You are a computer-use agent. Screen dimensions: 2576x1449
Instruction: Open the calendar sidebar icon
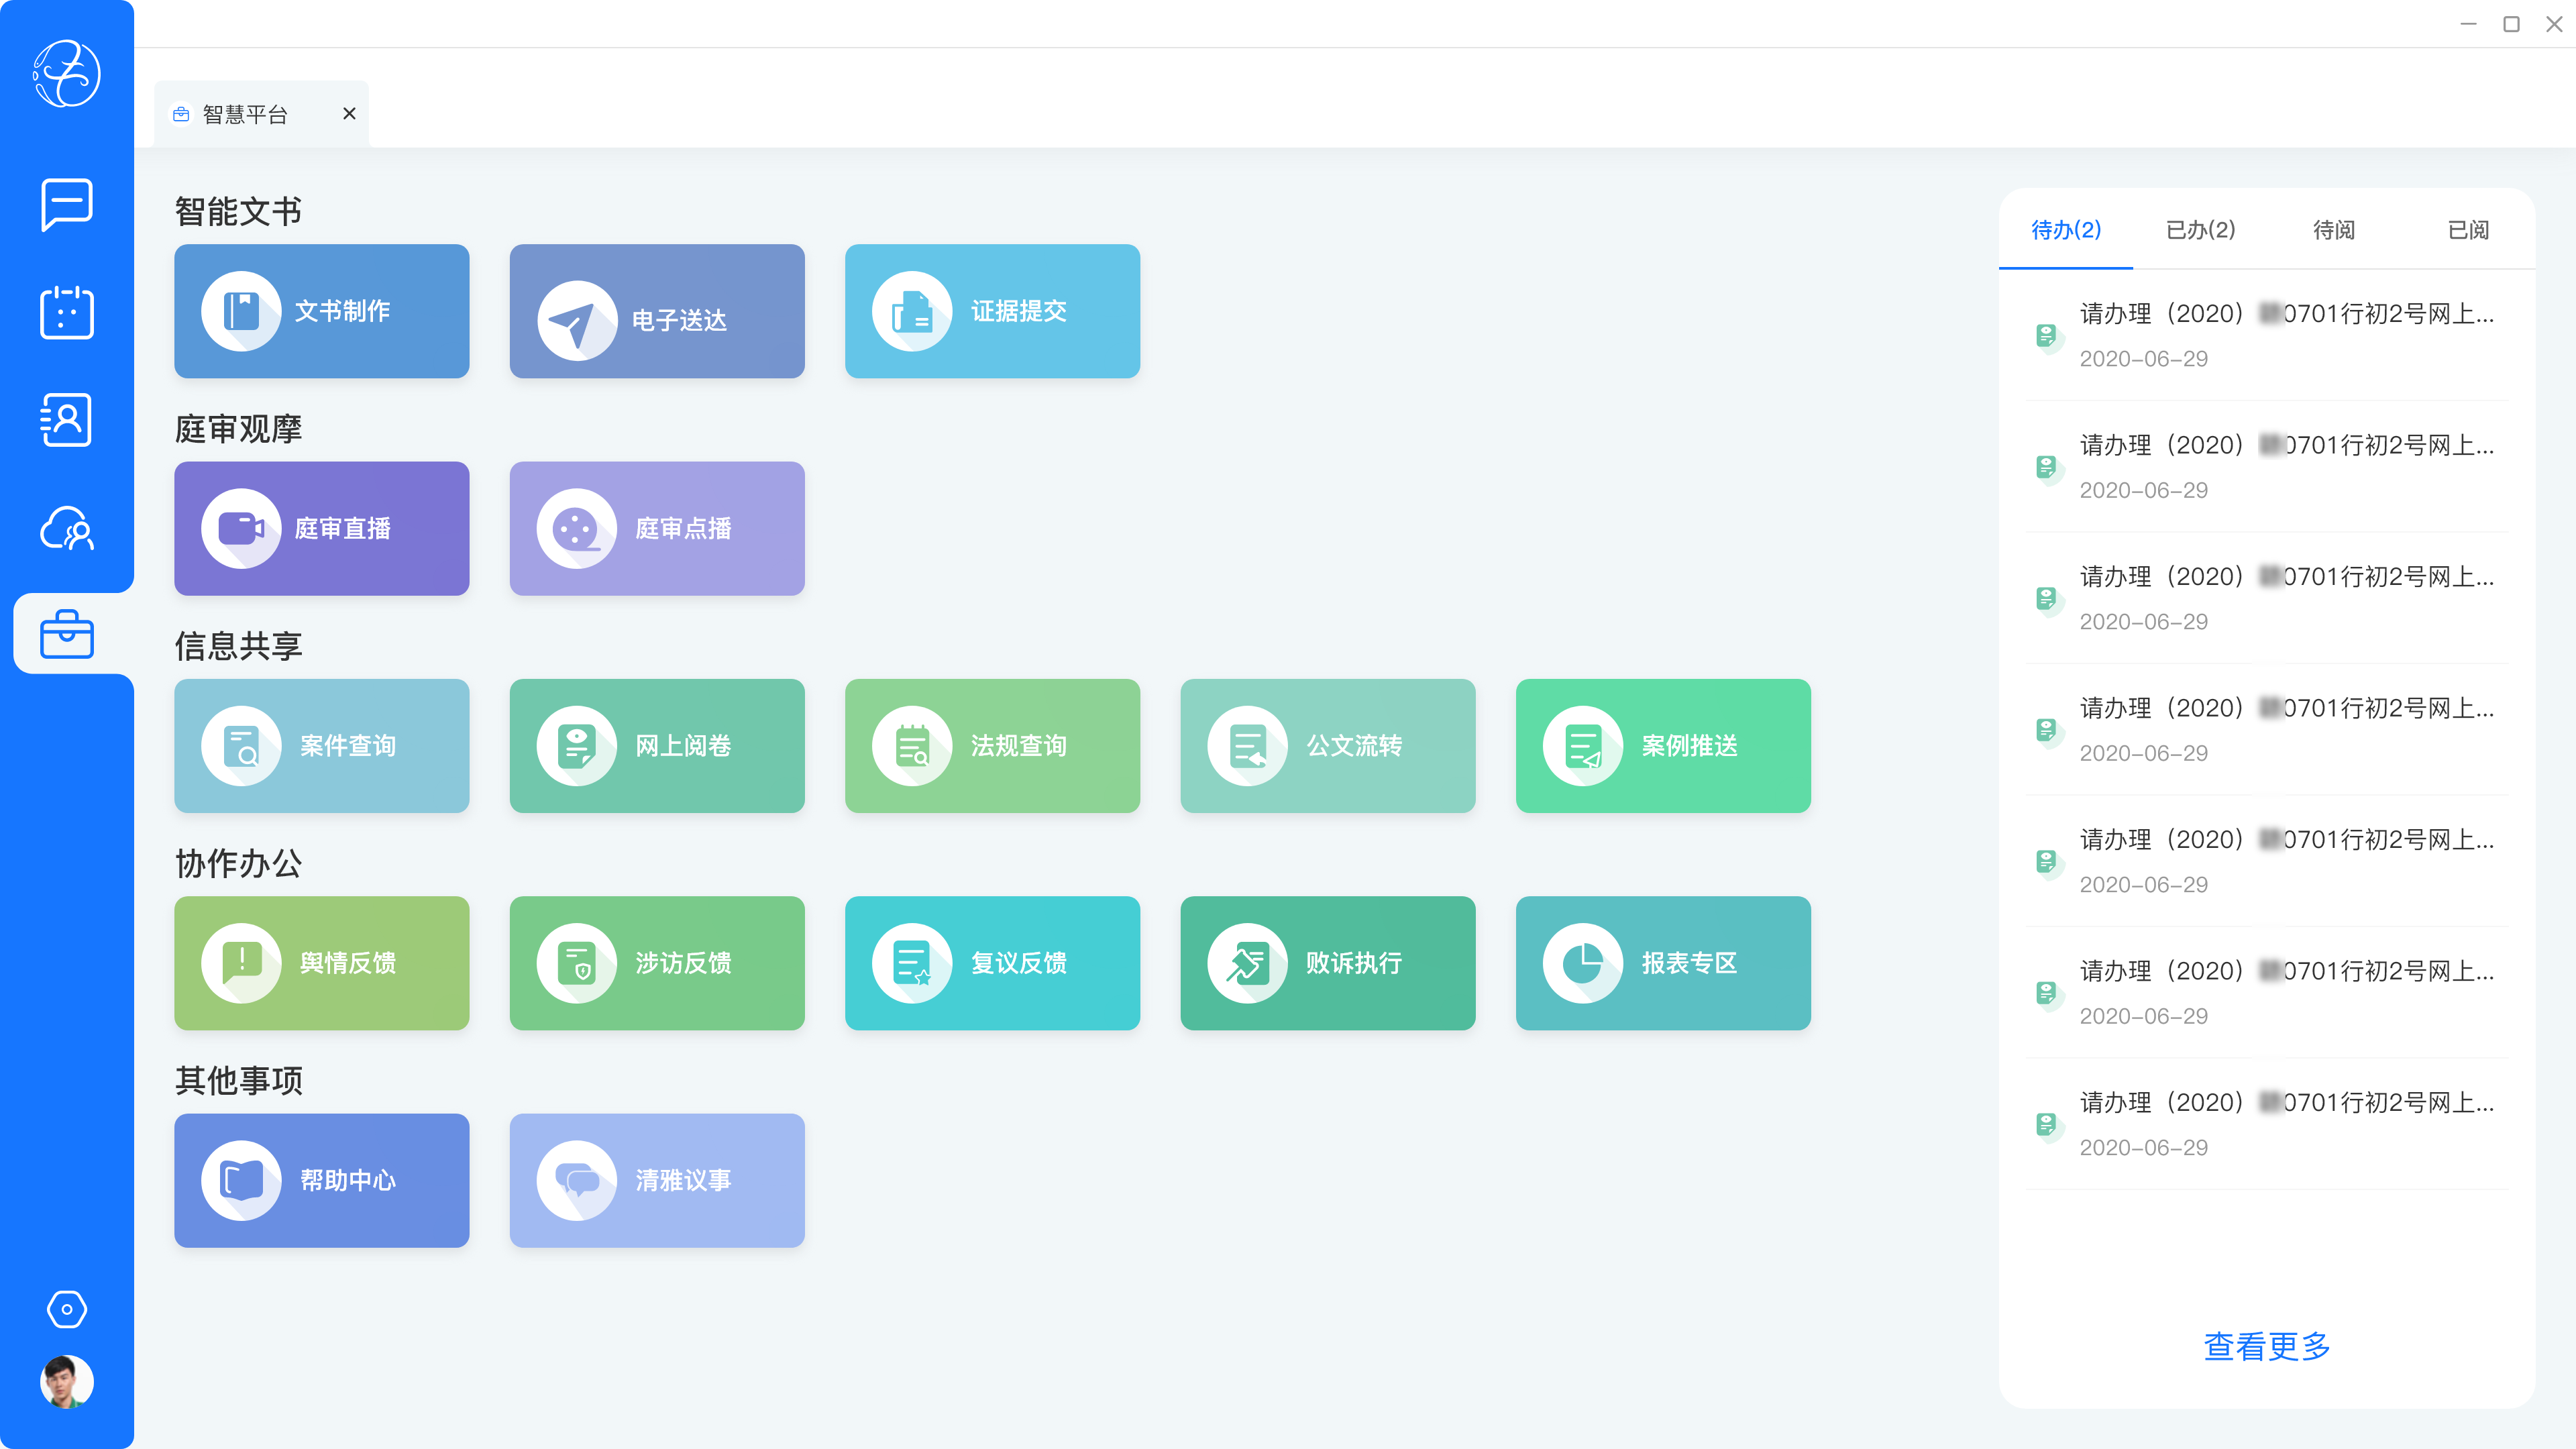[67, 312]
